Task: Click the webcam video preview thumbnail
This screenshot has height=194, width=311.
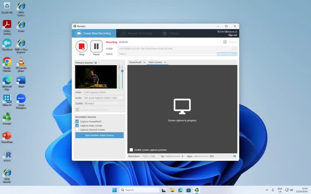Action: point(96,77)
